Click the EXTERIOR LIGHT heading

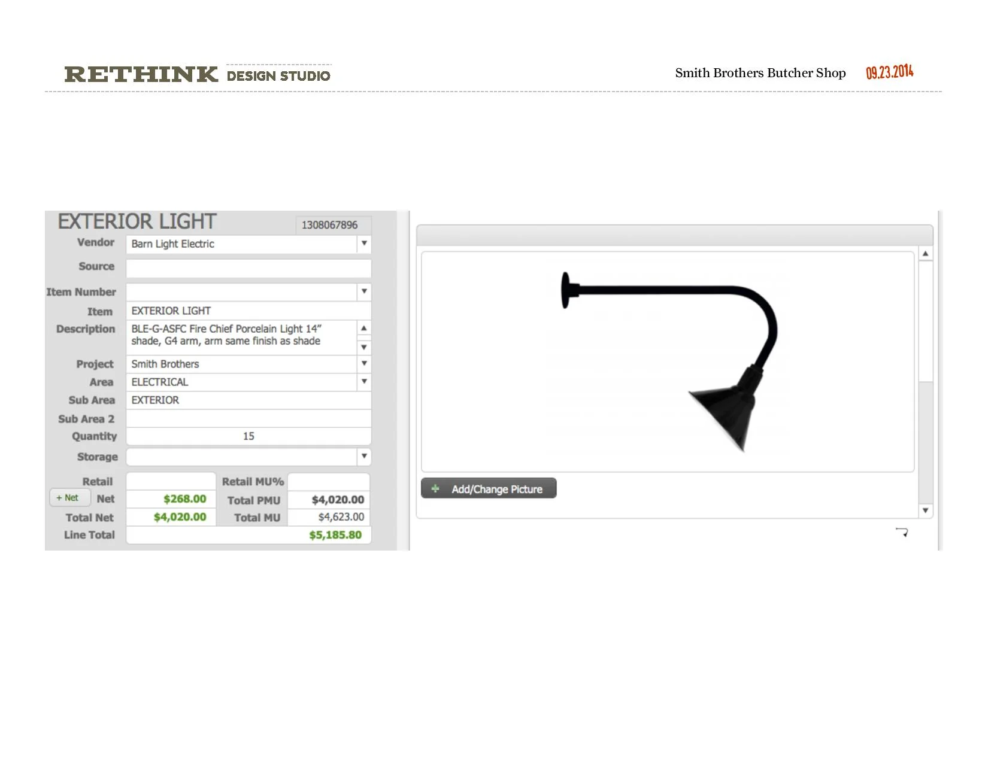click(x=137, y=221)
